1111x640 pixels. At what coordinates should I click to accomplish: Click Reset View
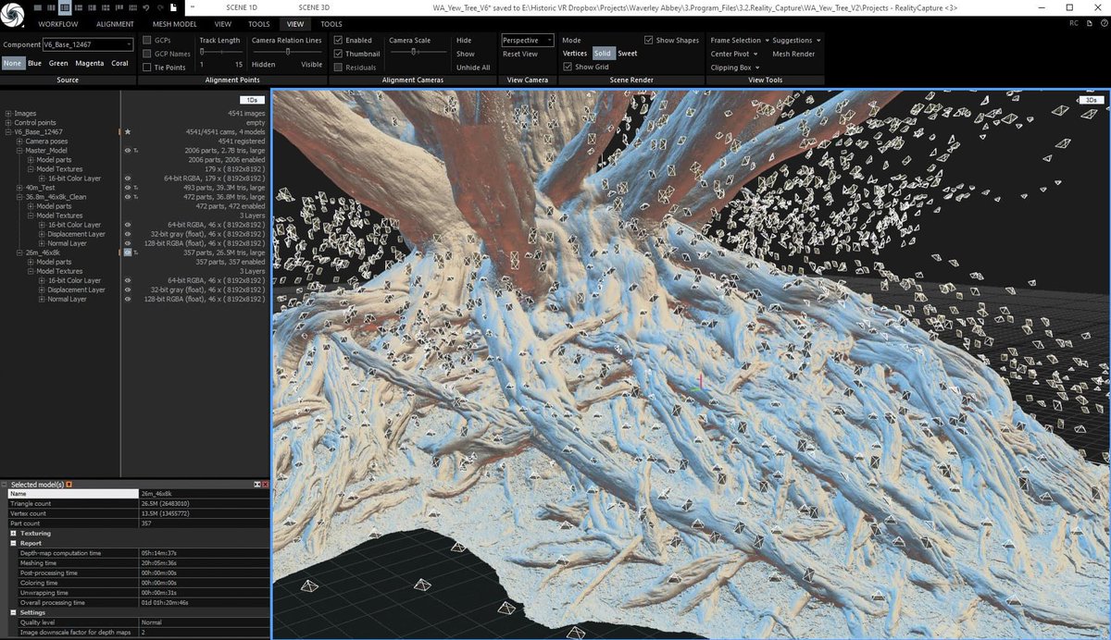[x=520, y=54]
